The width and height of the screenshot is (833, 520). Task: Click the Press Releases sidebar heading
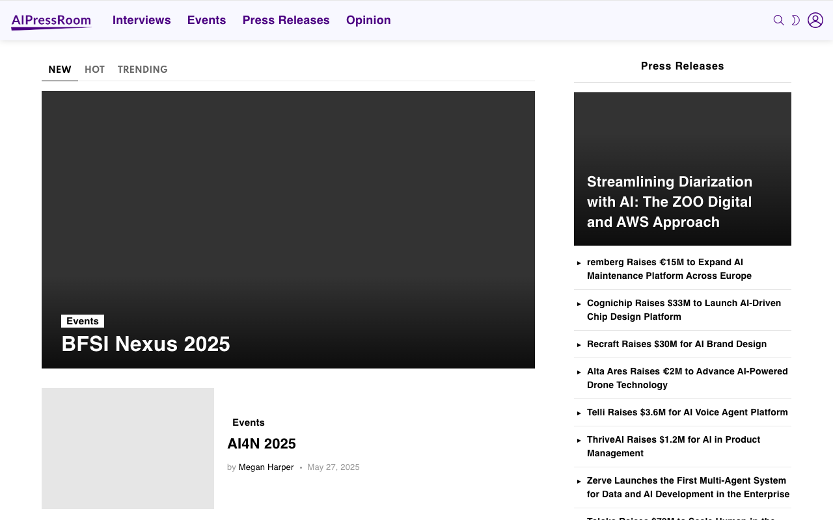[683, 66]
